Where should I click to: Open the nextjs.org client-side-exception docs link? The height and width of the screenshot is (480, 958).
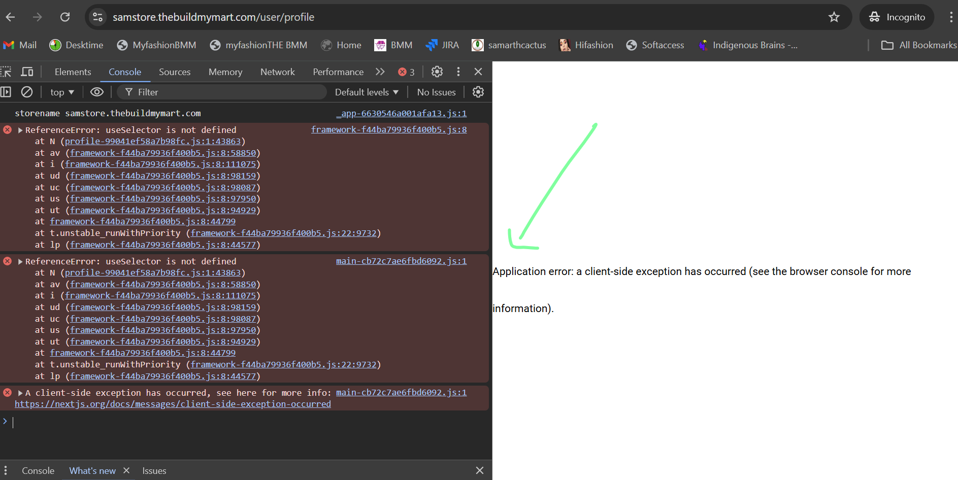pos(173,404)
